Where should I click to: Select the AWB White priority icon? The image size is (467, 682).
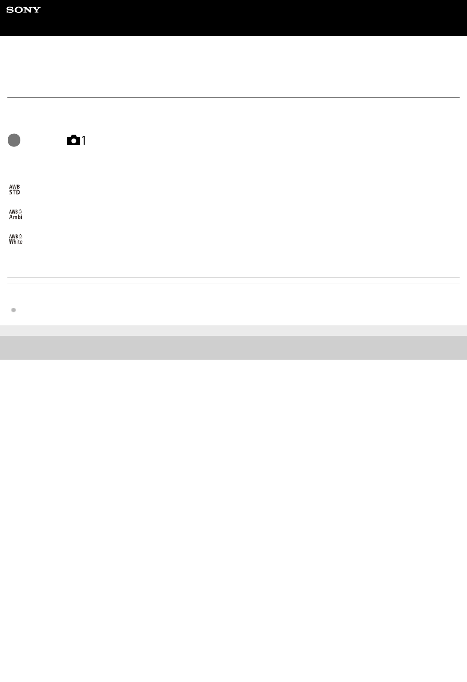[16, 239]
